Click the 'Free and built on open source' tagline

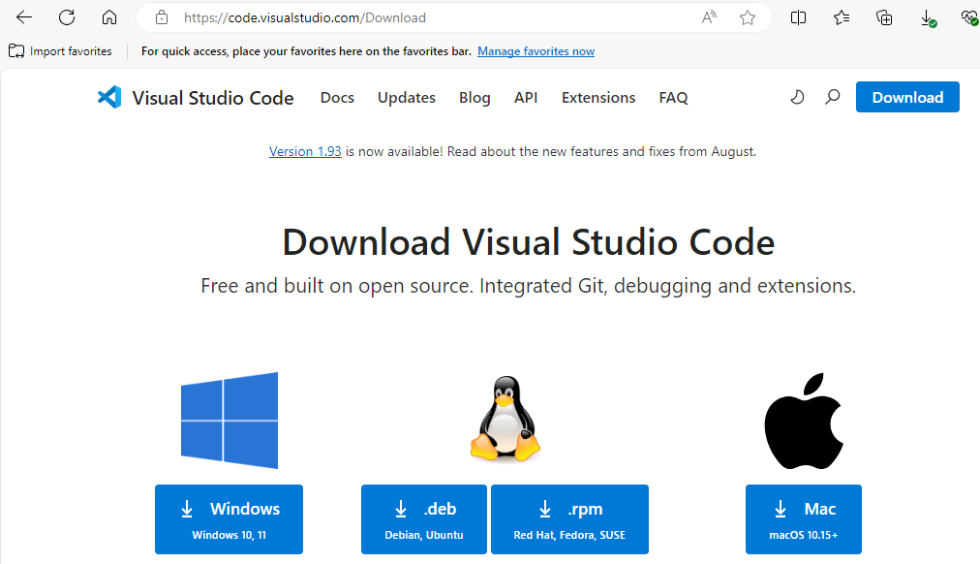click(528, 286)
